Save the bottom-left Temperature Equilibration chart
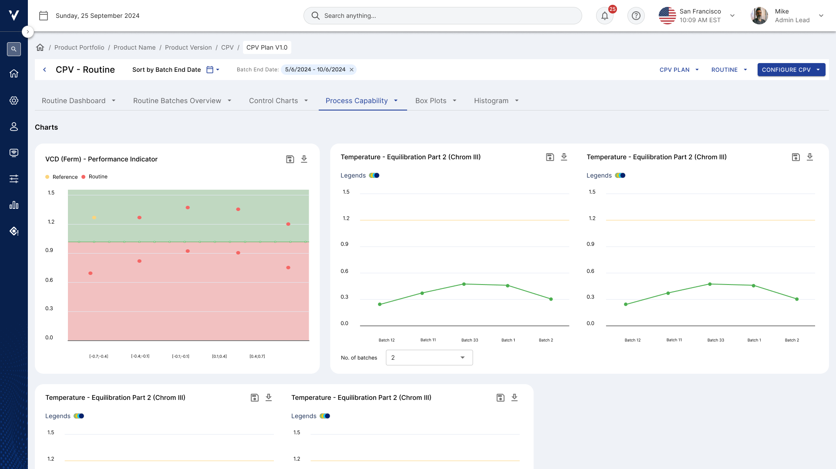The height and width of the screenshot is (469, 836). (x=255, y=398)
